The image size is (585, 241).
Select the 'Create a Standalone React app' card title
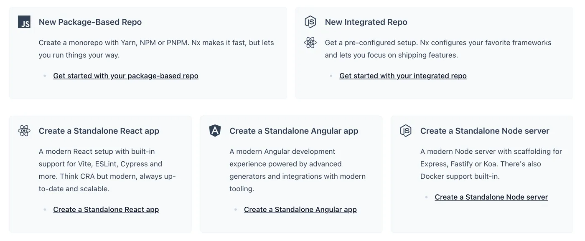coord(99,131)
